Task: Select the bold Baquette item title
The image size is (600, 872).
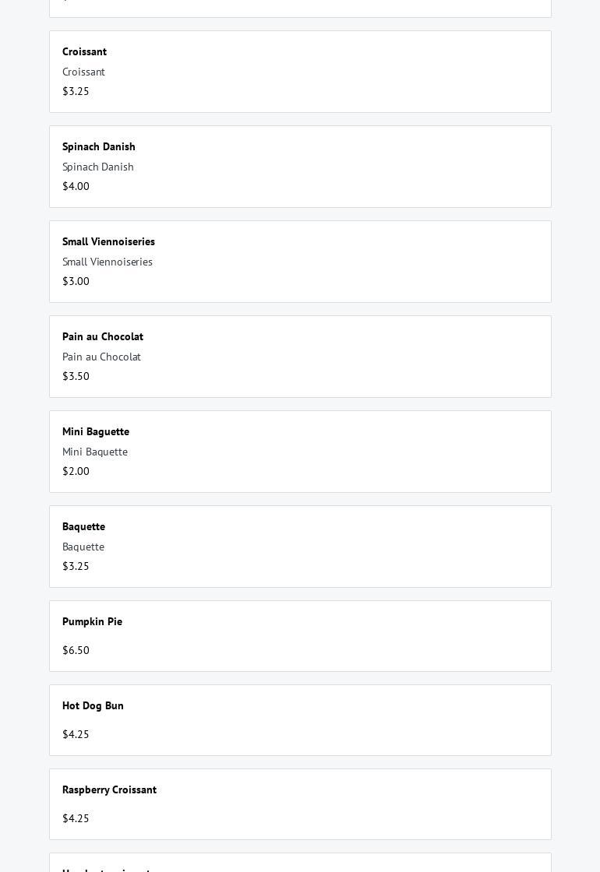Action: pyautogui.click(x=83, y=526)
